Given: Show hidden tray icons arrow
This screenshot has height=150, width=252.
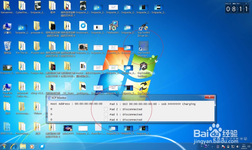Looking at the screenshot, I should click(212, 146).
